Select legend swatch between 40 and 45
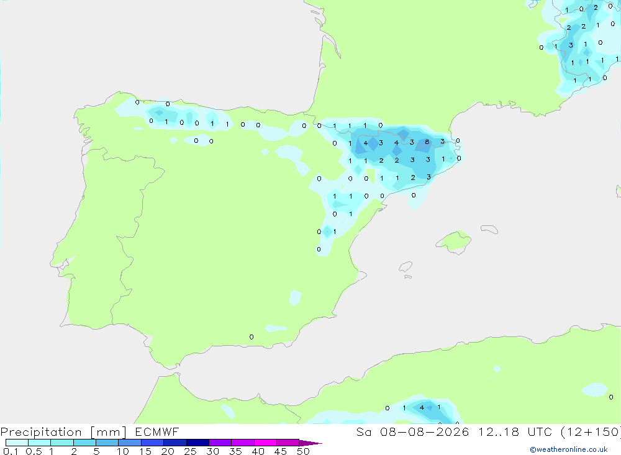 pos(265,443)
